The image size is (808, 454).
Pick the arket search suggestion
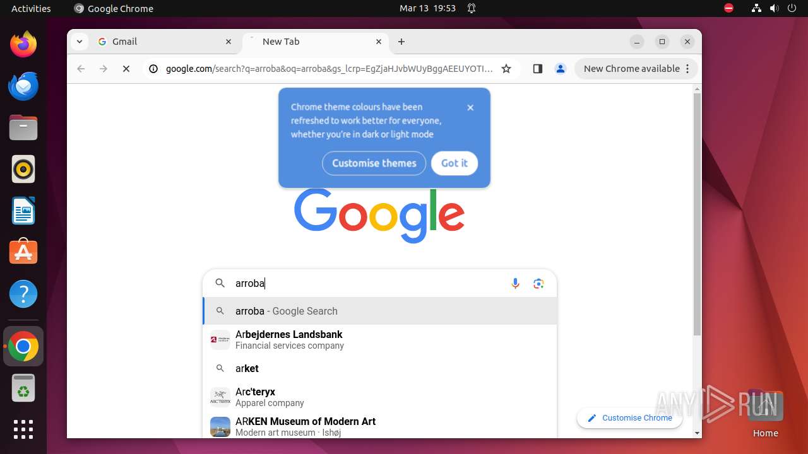click(x=380, y=368)
